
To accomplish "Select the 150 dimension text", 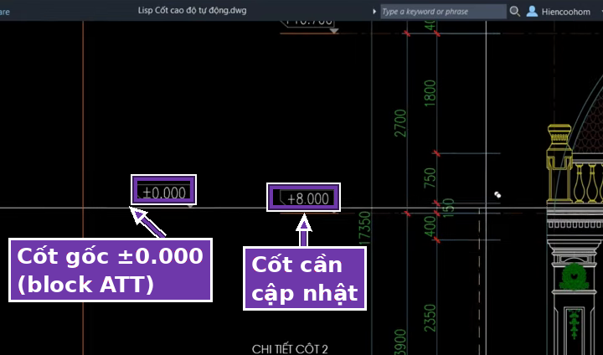I will point(448,208).
